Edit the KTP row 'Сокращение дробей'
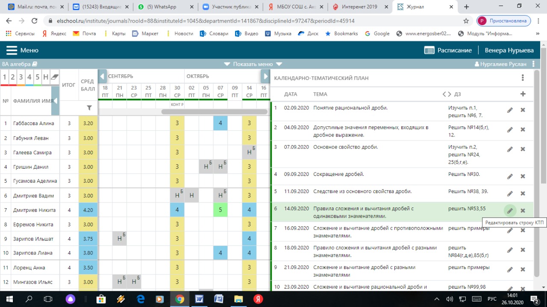 (509, 176)
